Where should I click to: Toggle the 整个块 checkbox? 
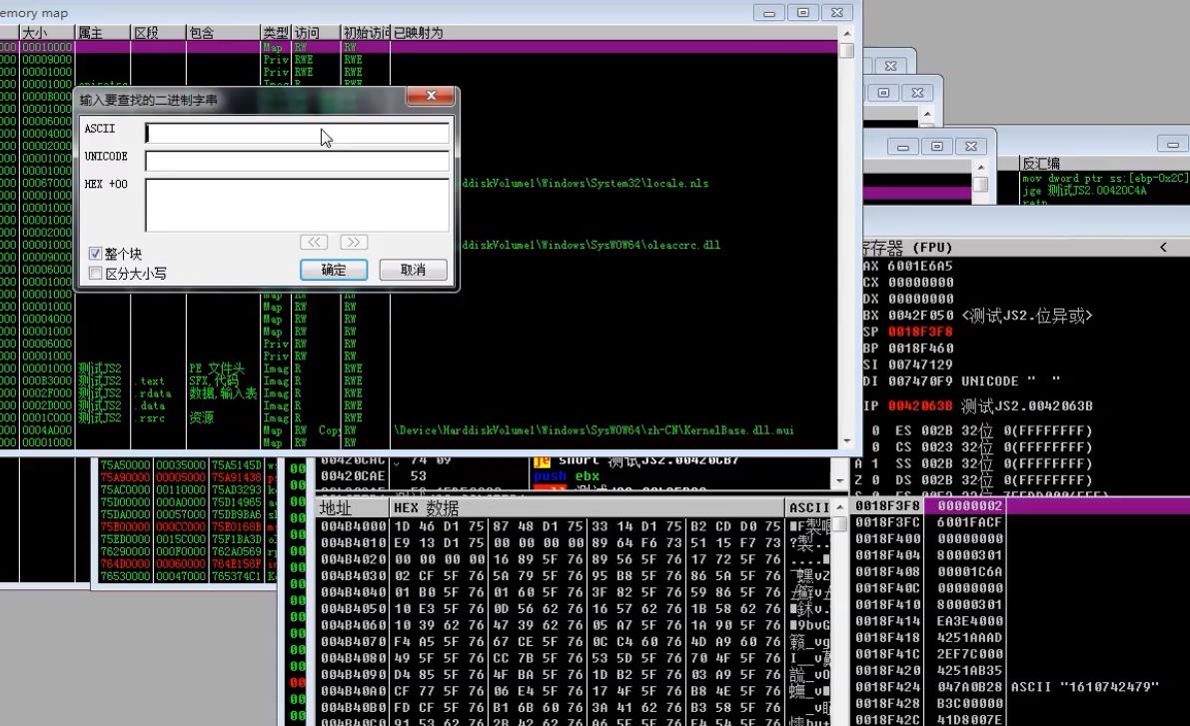click(x=96, y=254)
